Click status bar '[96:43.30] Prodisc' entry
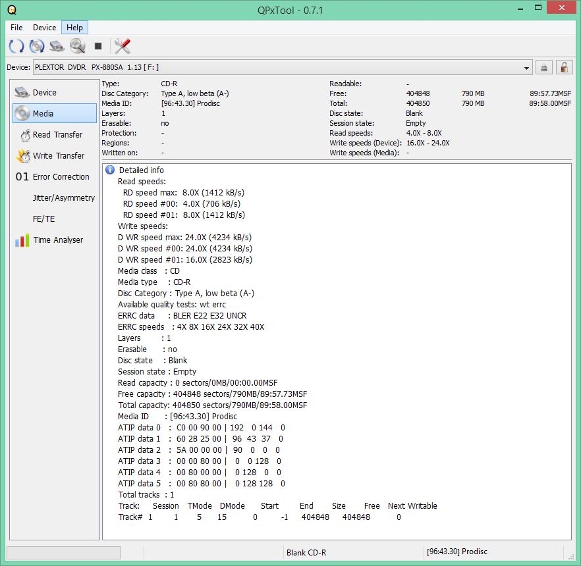The image size is (581, 566). point(457,552)
